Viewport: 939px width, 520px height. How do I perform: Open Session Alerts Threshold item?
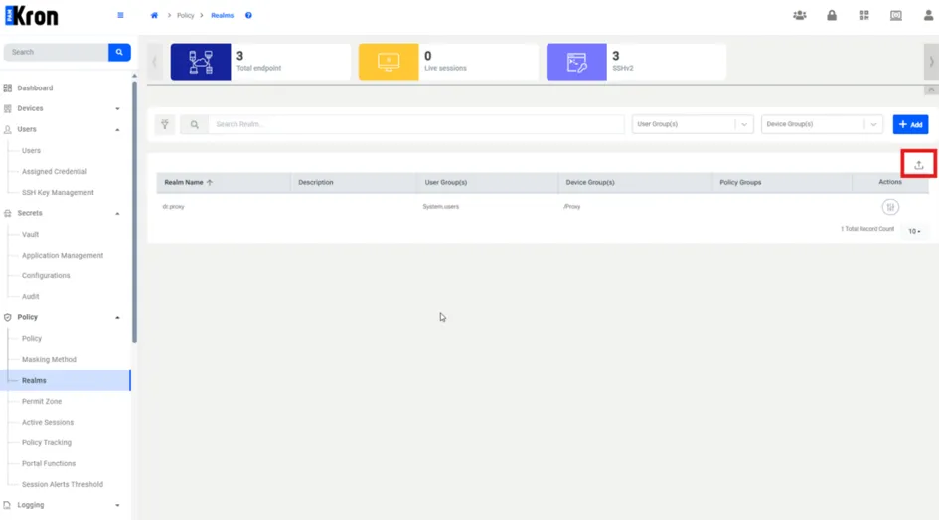[63, 484]
